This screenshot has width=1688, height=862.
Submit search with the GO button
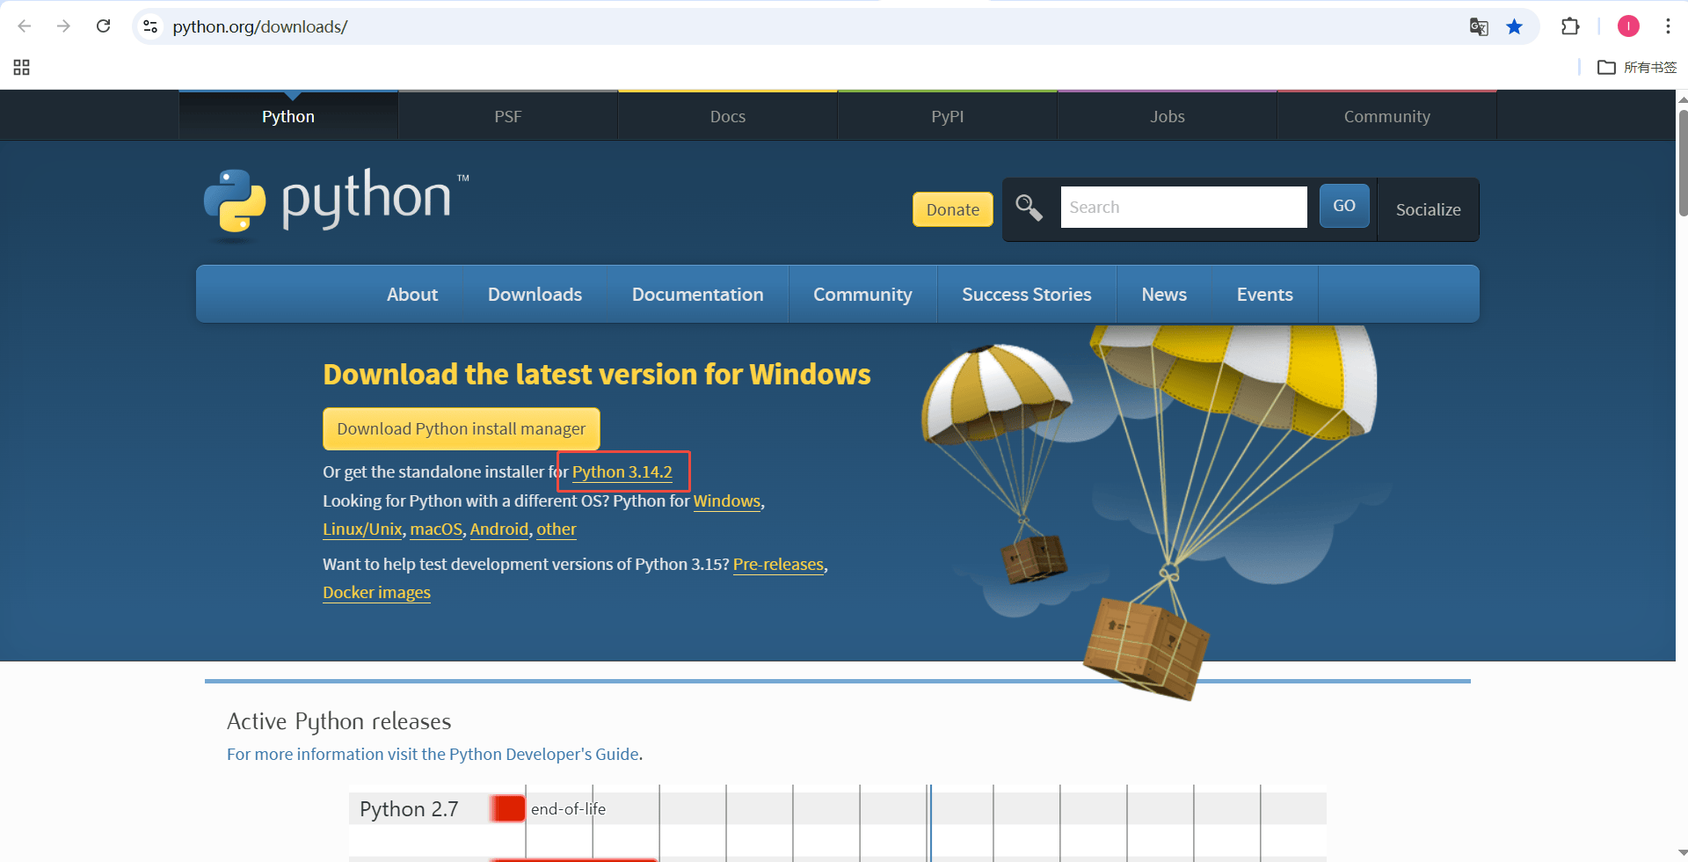(1344, 206)
